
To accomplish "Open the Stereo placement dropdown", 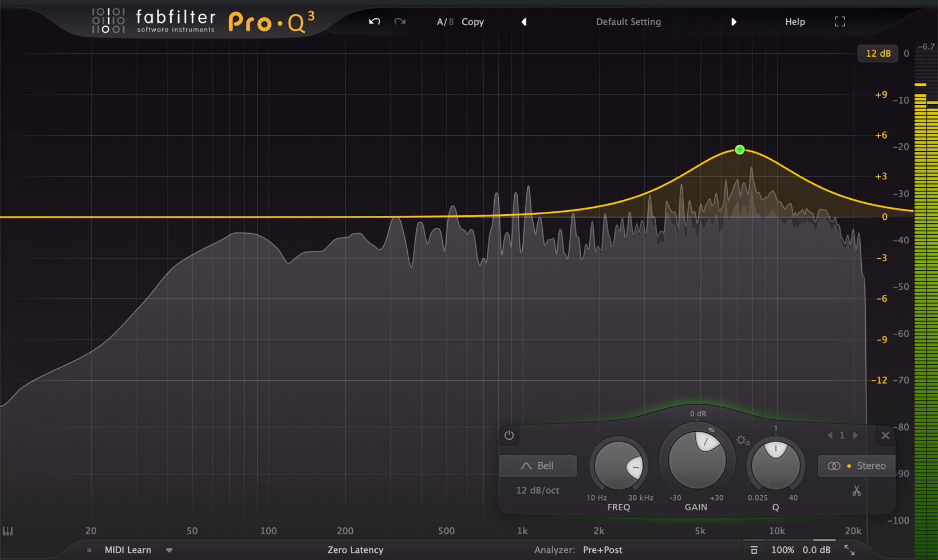I will (x=856, y=466).
